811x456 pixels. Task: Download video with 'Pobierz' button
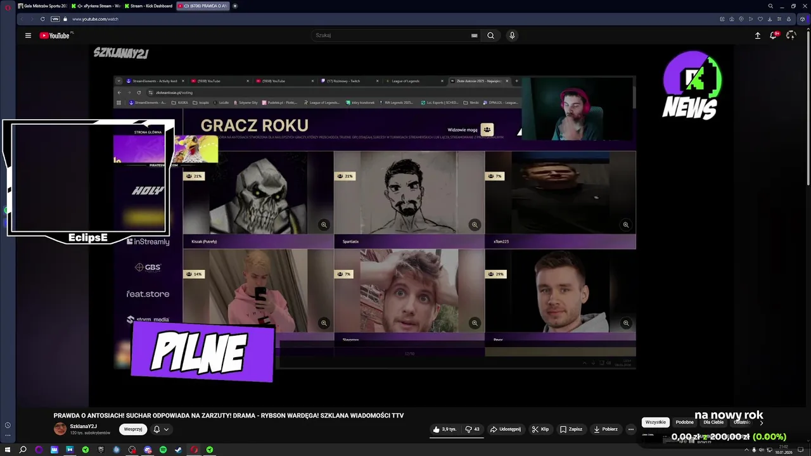[x=606, y=429]
